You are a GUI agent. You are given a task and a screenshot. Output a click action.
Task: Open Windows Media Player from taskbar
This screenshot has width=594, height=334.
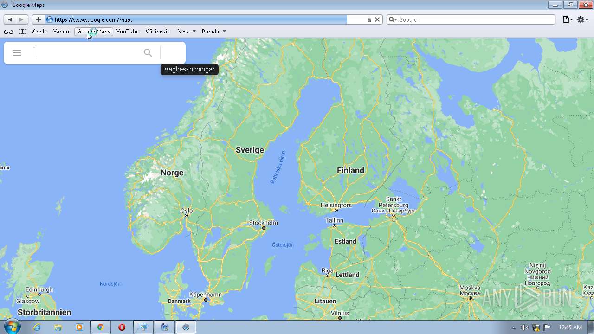79,327
